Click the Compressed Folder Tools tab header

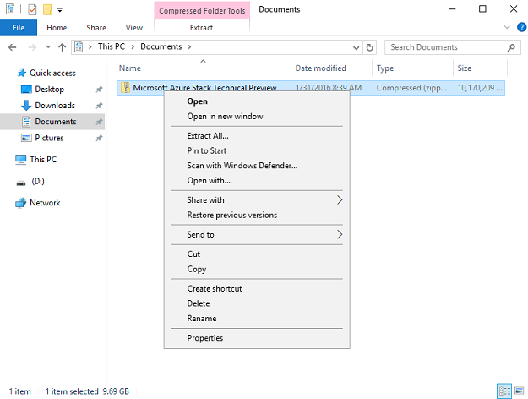point(202,11)
